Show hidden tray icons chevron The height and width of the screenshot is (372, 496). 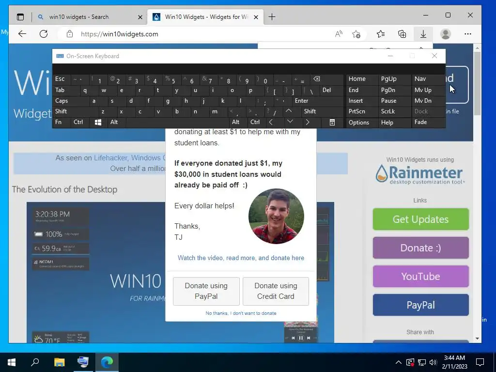click(x=399, y=362)
